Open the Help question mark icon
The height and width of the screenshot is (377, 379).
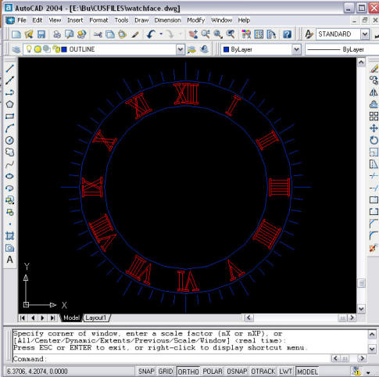[287, 34]
